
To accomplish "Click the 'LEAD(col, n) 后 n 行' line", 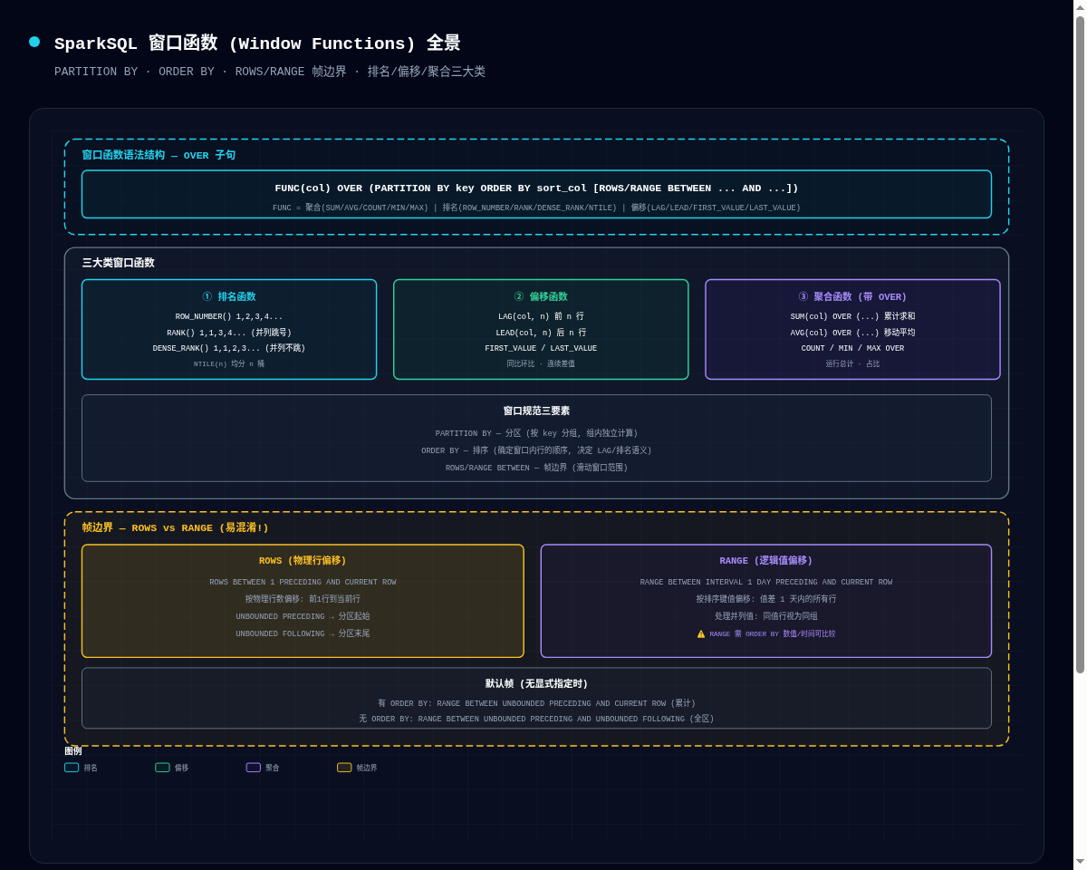I will click(541, 333).
